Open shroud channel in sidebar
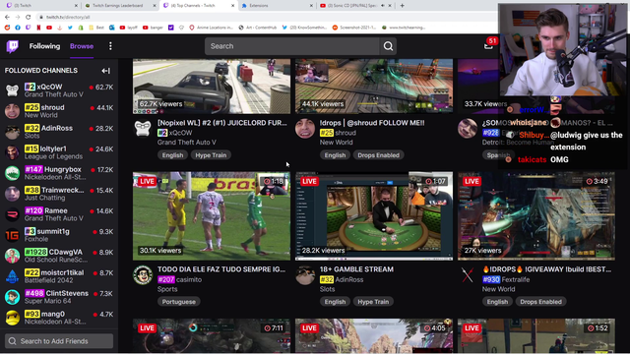 [x=59, y=111]
